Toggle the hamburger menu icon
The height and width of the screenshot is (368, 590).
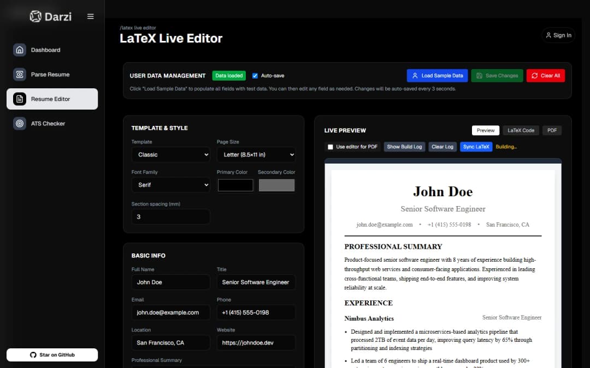(90, 16)
